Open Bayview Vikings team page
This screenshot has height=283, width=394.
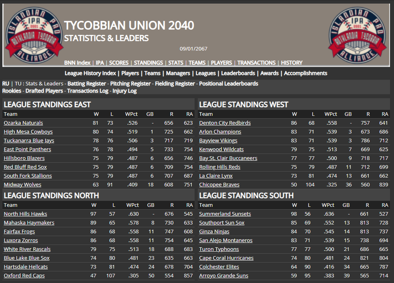[218, 141]
